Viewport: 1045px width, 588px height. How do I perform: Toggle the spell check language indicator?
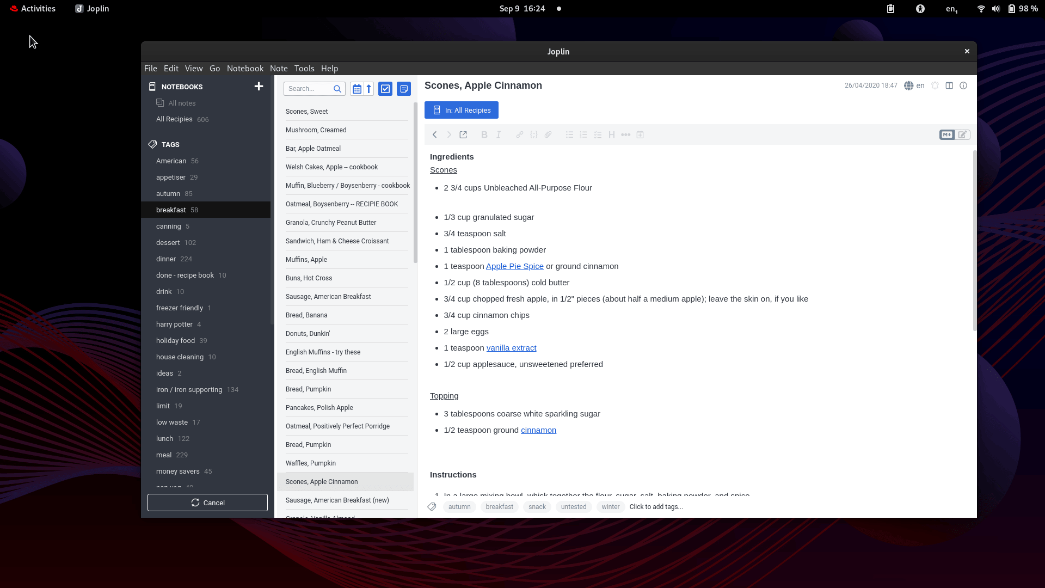click(x=914, y=85)
